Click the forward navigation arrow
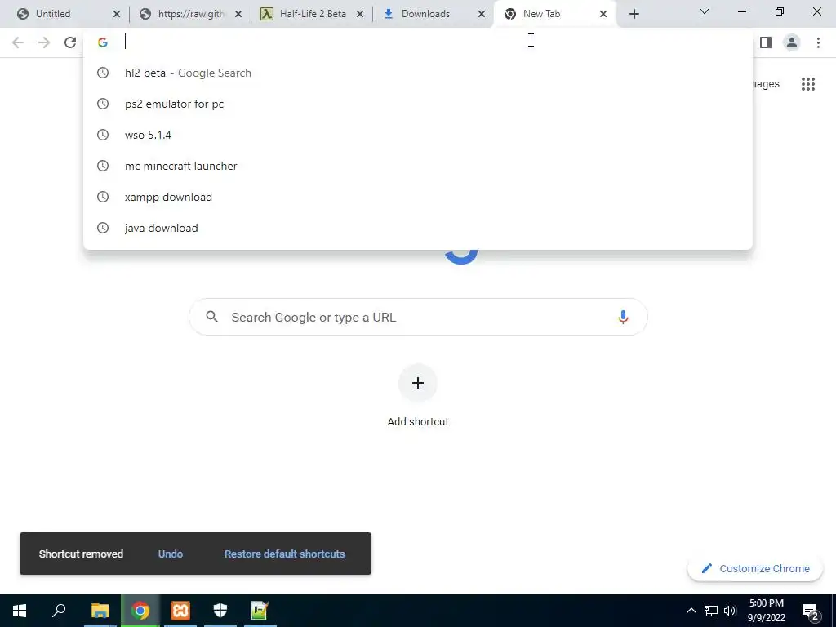 [44, 42]
